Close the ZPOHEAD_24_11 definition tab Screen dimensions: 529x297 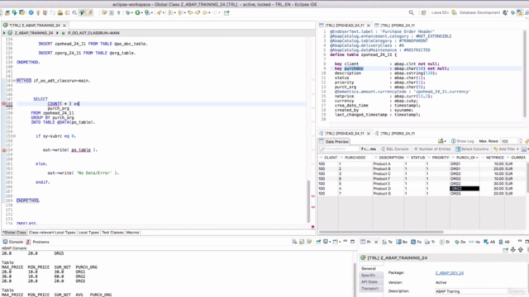tap(369, 26)
